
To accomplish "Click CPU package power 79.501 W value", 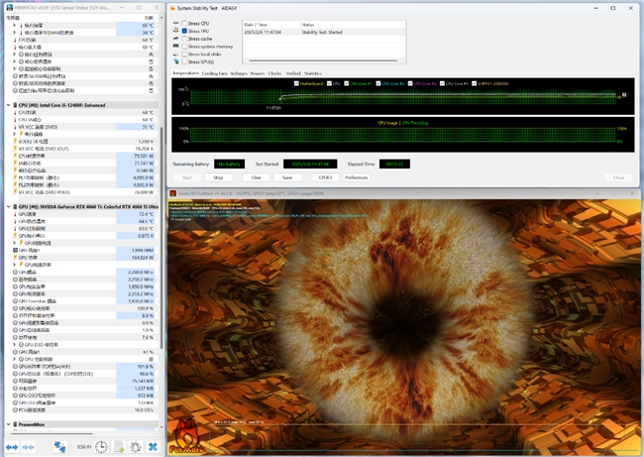I will tap(144, 156).
